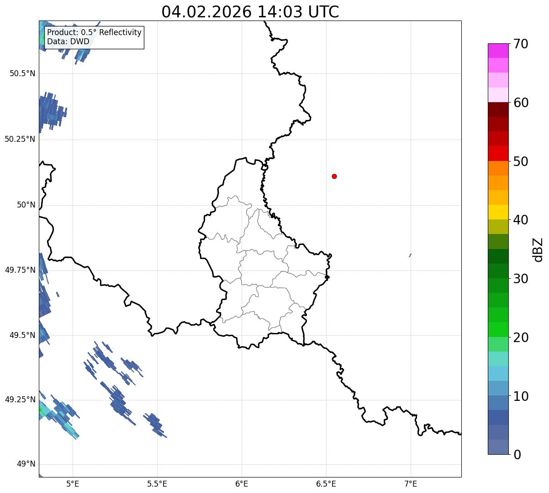549x493 pixels.
Task: Click the 5.5°E longitude tick label
Action: [157, 483]
